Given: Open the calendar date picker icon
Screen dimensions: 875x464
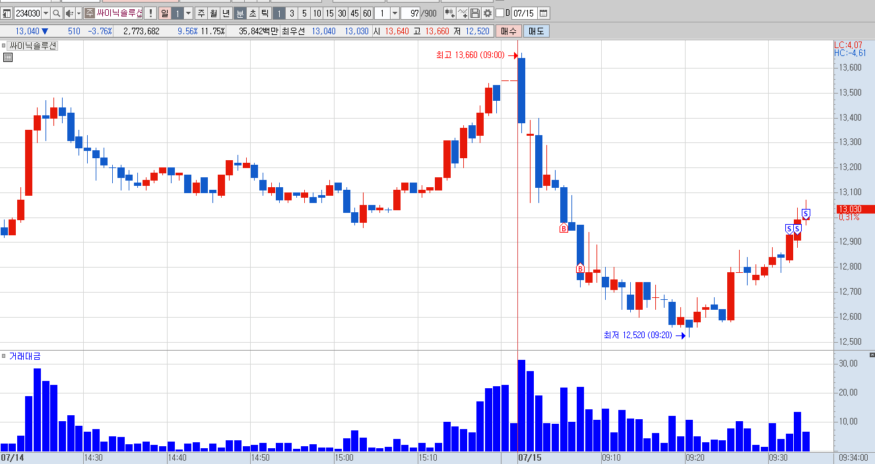Looking at the screenshot, I should (544, 13).
